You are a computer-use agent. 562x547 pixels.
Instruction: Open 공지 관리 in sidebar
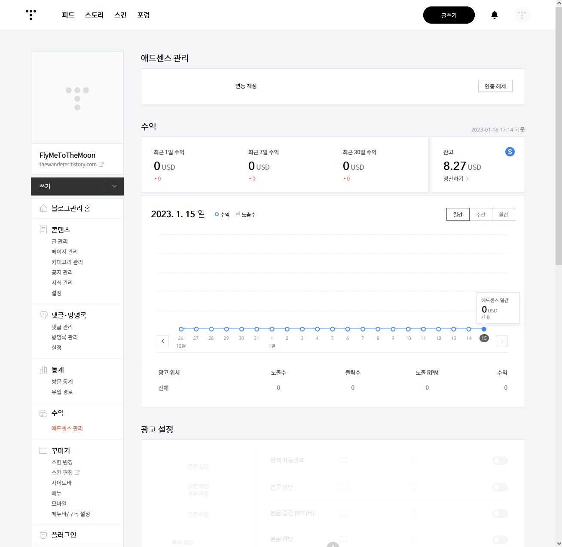coord(62,272)
